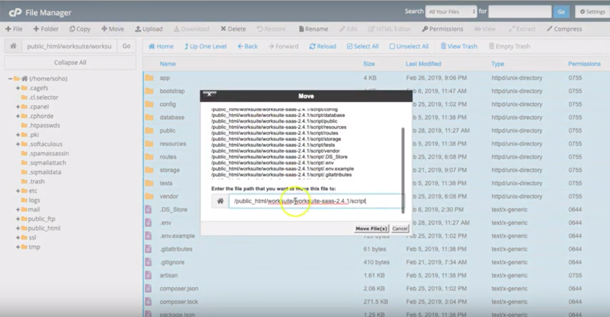Image resolution: width=610 pixels, height=317 pixels.
Task: Sort file list by Size column
Action: (369, 64)
